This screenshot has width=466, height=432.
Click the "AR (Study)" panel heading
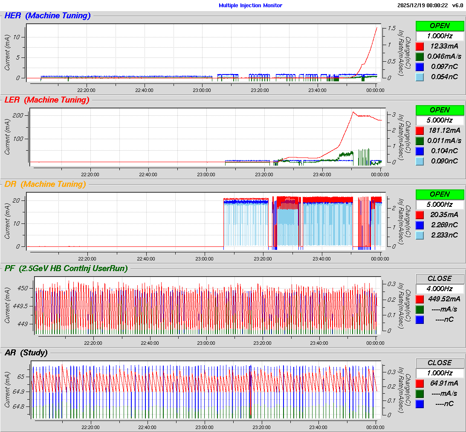click(26, 352)
